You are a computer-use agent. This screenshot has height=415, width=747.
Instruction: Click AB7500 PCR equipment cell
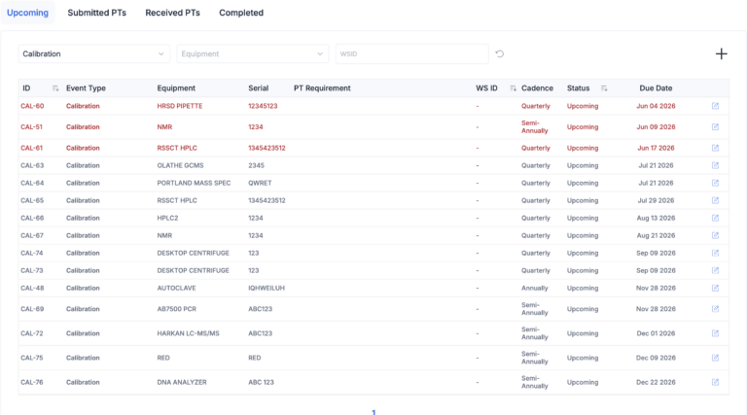pyautogui.click(x=177, y=309)
